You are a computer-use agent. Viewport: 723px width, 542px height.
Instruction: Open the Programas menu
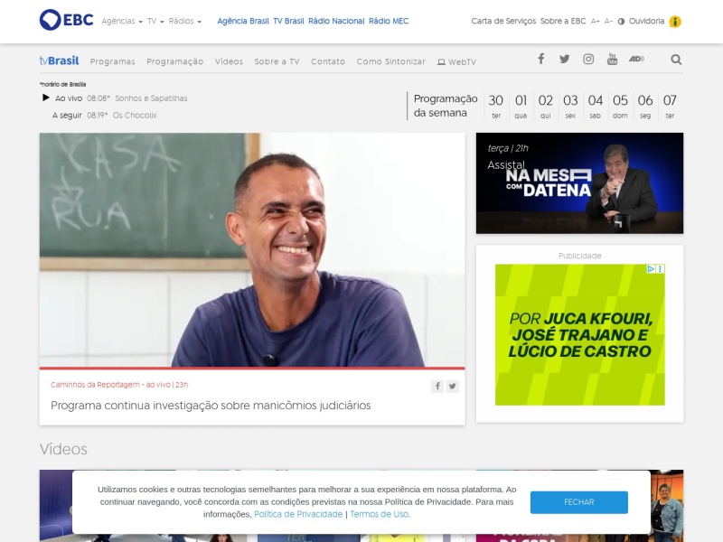pyautogui.click(x=112, y=61)
